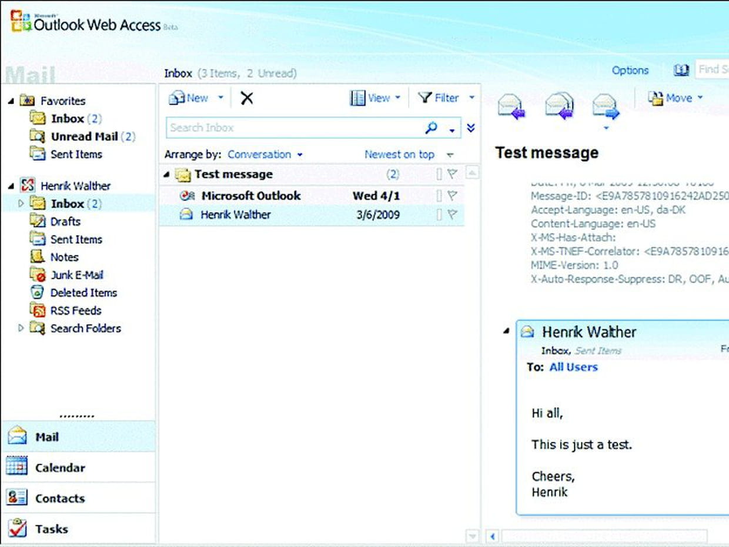Set category on Microsoft Outlook message
Image resolution: width=729 pixels, height=547 pixels.
coord(439,196)
